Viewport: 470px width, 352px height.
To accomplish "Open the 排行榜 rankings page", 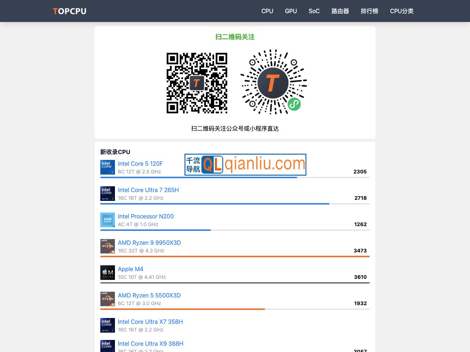I will [369, 11].
